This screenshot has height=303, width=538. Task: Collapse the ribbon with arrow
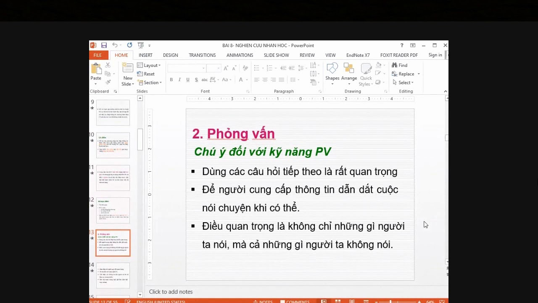pos(446,91)
